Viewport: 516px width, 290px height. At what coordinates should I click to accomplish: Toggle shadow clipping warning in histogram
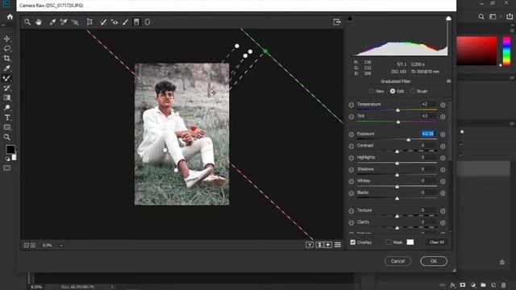tap(350, 19)
